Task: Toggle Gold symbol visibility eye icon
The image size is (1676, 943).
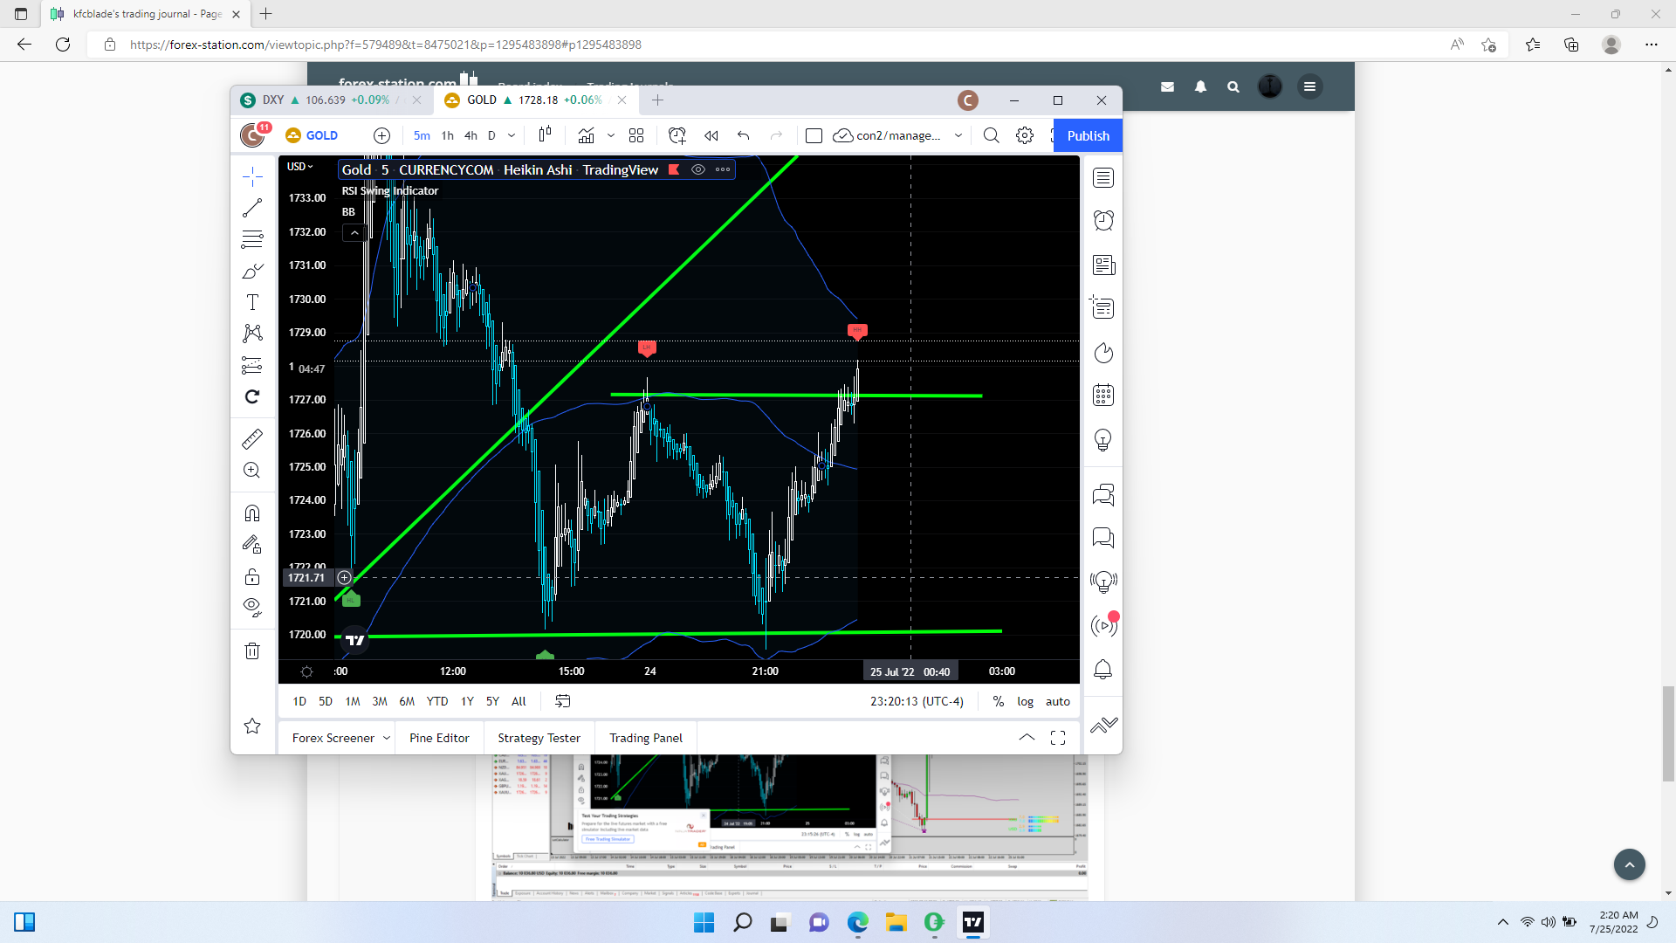Action: click(x=698, y=169)
